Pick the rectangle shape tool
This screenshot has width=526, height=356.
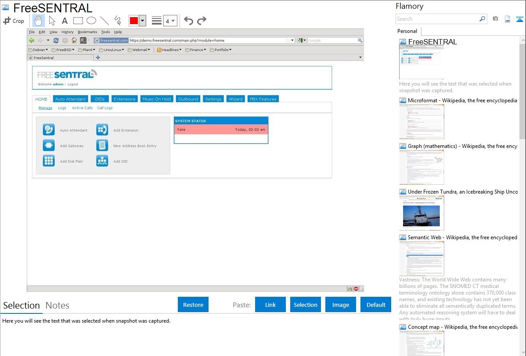pos(78,21)
